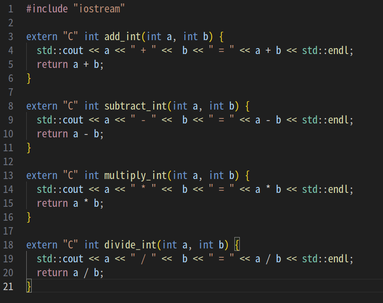Click 'return a * b;' statement
Viewport: 383px width, 303px height.
pos(70,203)
